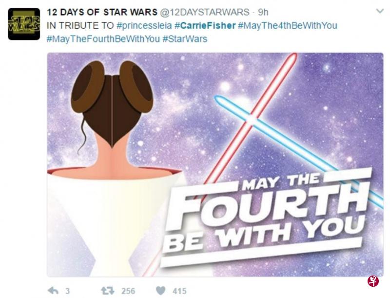390x298 pixels.
Task: Open the 12 Days of Star Wars avatar
Action: click(24, 24)
